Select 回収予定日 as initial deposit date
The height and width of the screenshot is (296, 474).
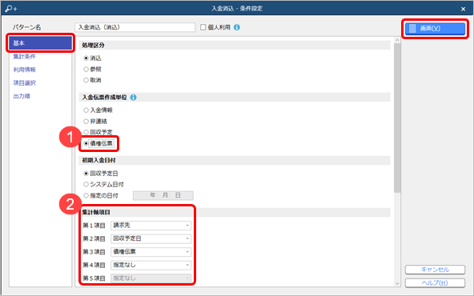pyautogui.click(x=86, y=174)
